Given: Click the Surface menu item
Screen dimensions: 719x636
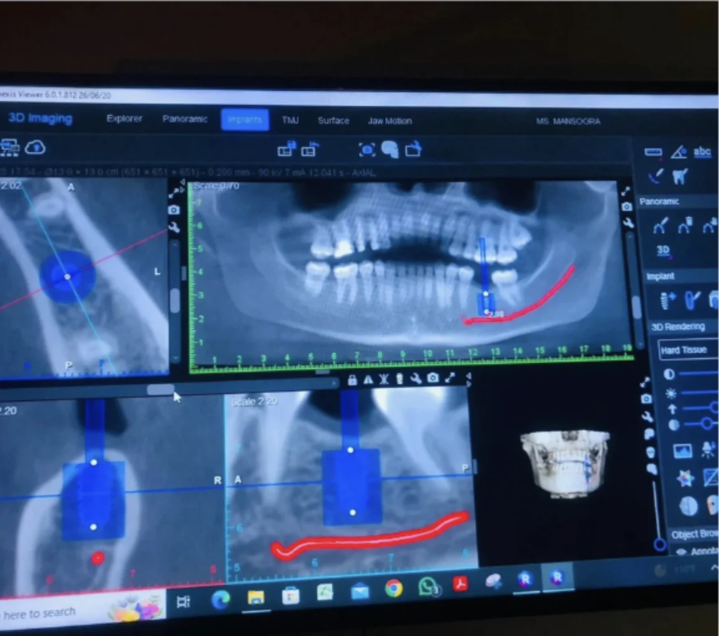Looking at the screenshot, I should tap(333, 121).
